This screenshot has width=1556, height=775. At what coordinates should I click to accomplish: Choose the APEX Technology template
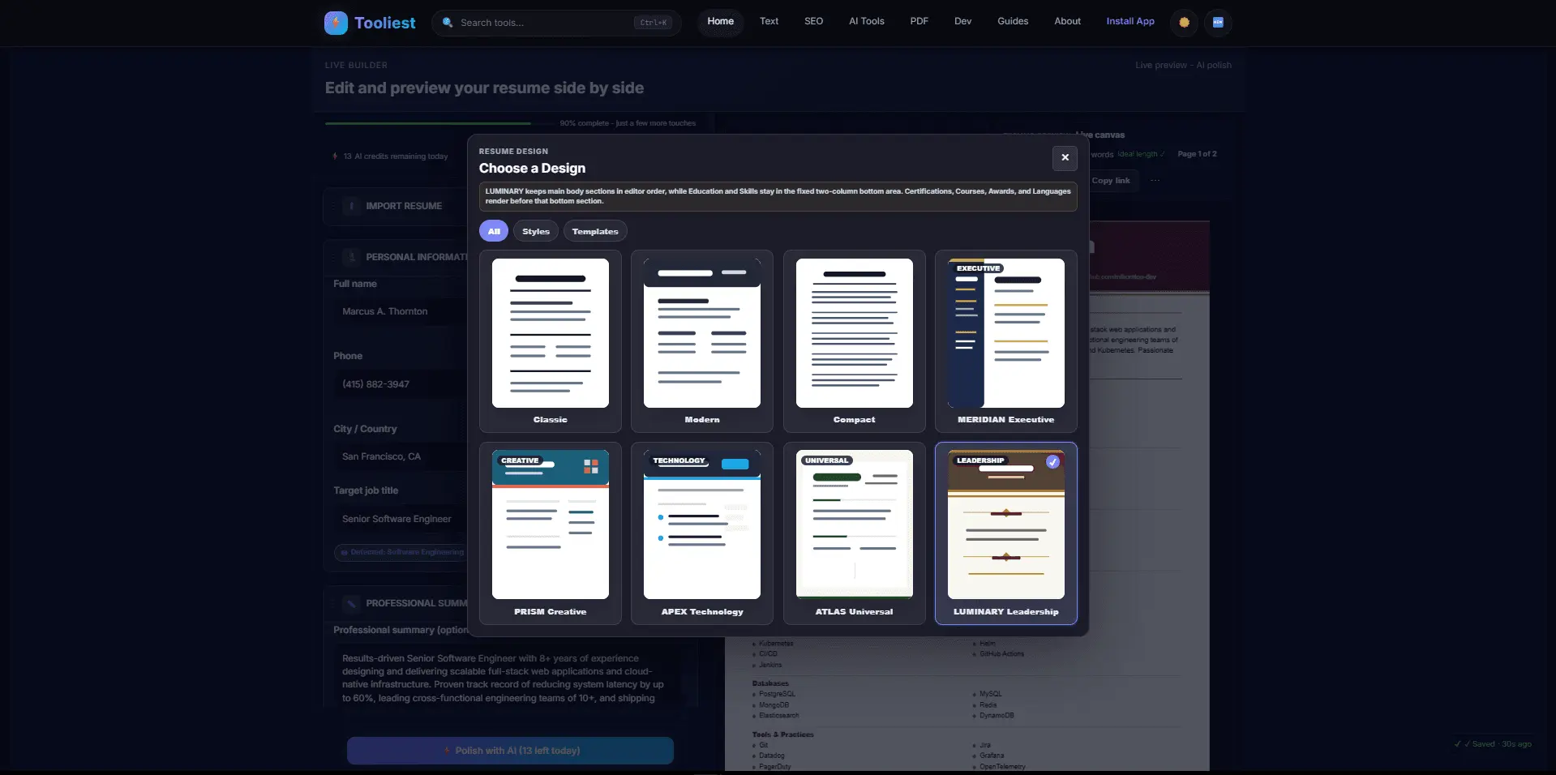click(702, 533)
